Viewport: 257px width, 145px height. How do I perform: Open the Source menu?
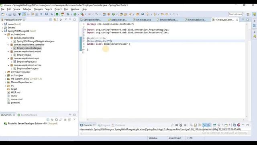[x=17, y=9]
